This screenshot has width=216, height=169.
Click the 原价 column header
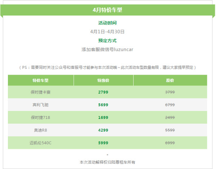(x=170, y=80)
